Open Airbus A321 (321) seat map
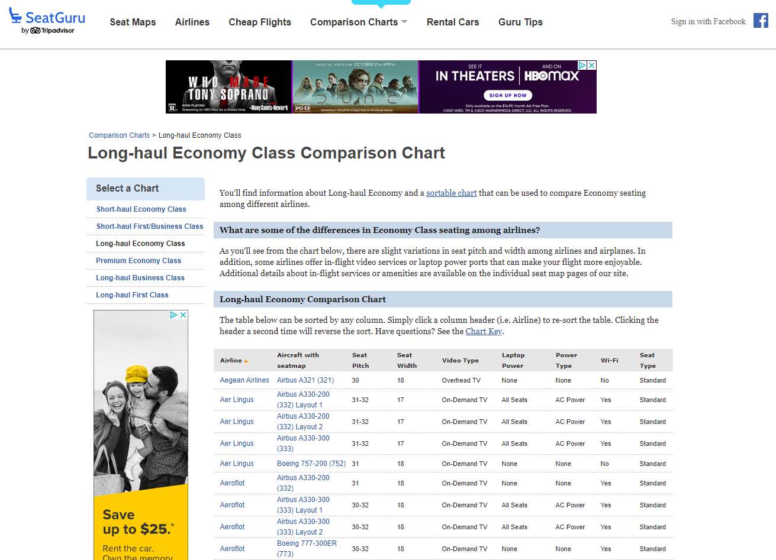776x560 pixels. (305, 380)
